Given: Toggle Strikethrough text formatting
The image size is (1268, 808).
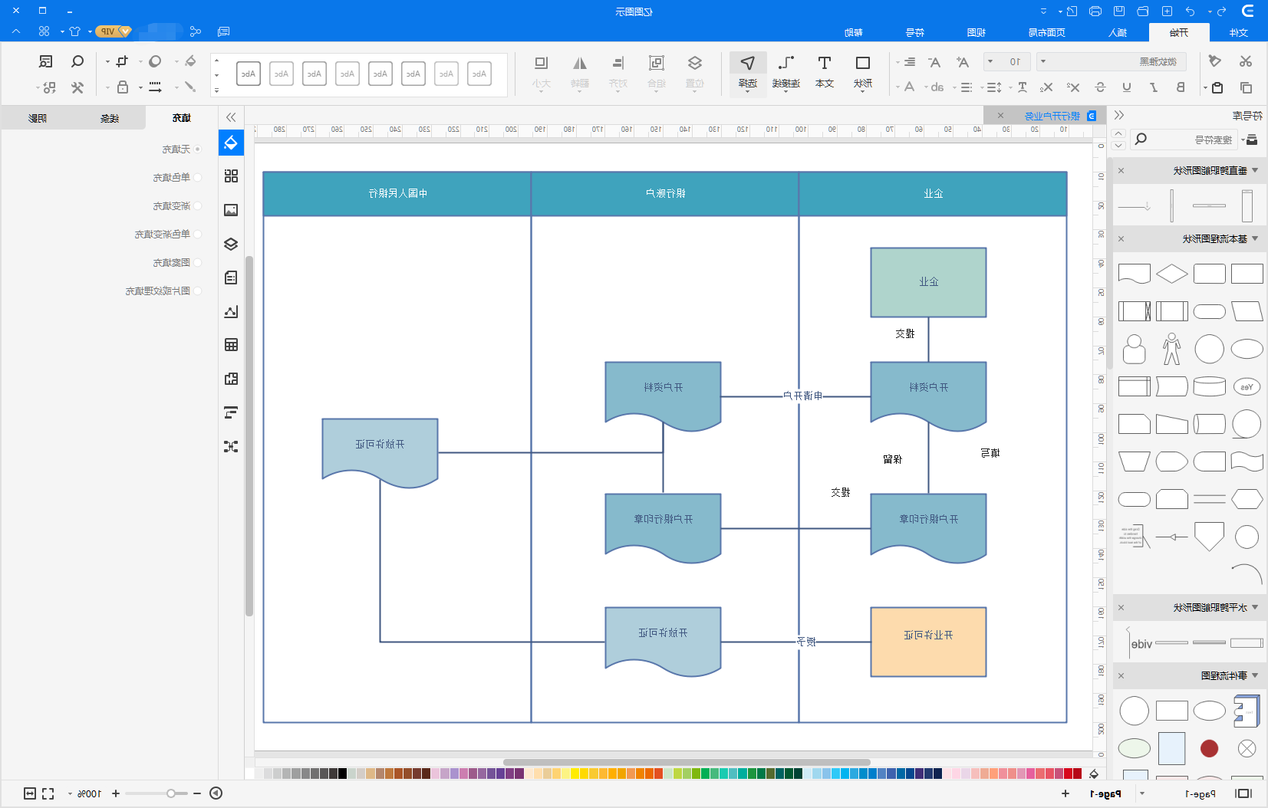Looking at the screenshot, I should pos(1100,87).
